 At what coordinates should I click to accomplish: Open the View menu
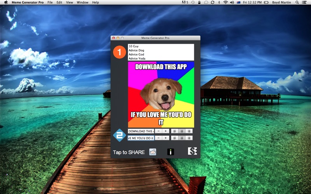[70, 2]
